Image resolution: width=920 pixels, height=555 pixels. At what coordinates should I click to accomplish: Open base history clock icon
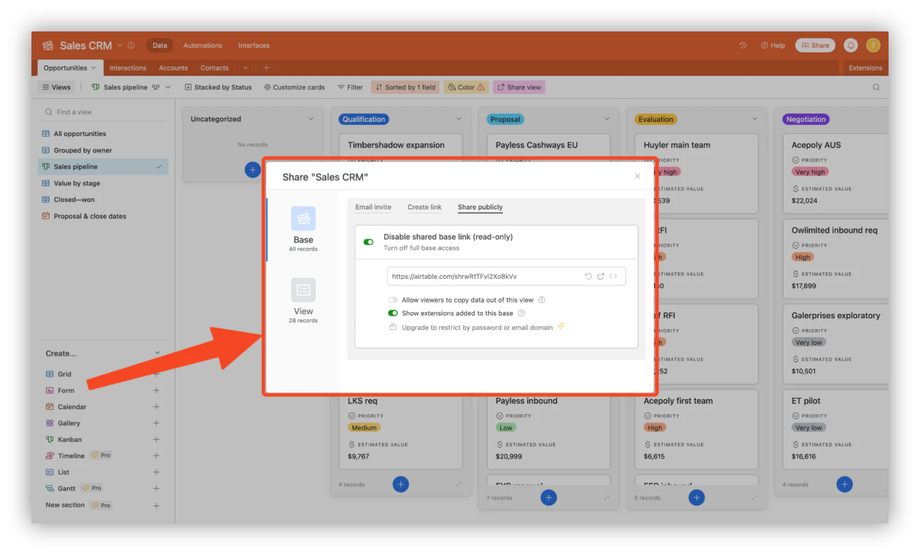[743, 45]
